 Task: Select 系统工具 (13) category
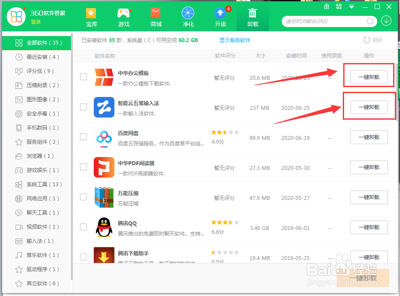(37, 184)
